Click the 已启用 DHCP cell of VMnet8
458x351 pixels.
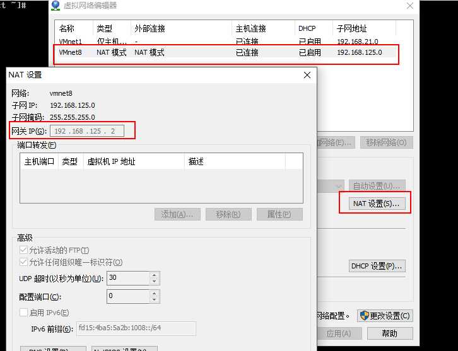coord(310,52)
